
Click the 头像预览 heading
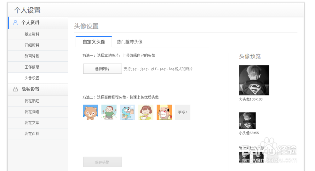250,56
